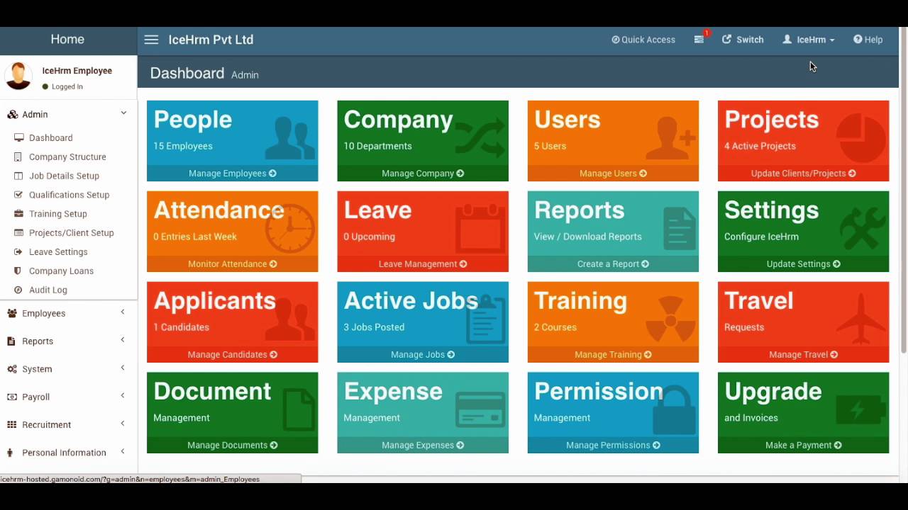Toggle the hamburger sidebar menu icon
This screenshot has width=908, height=510.
tap(151, 40)
